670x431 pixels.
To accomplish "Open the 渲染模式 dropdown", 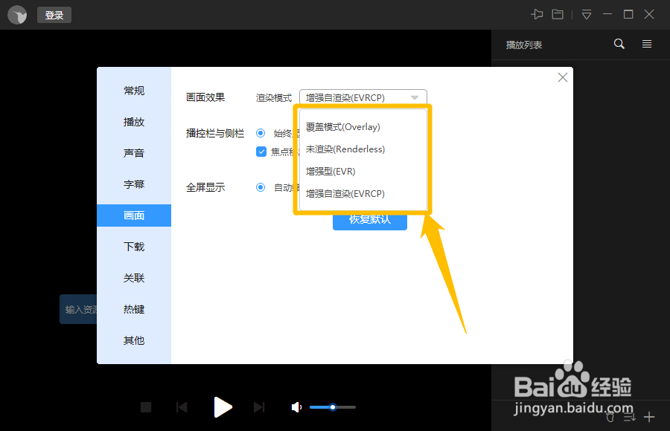I will 363,95.
